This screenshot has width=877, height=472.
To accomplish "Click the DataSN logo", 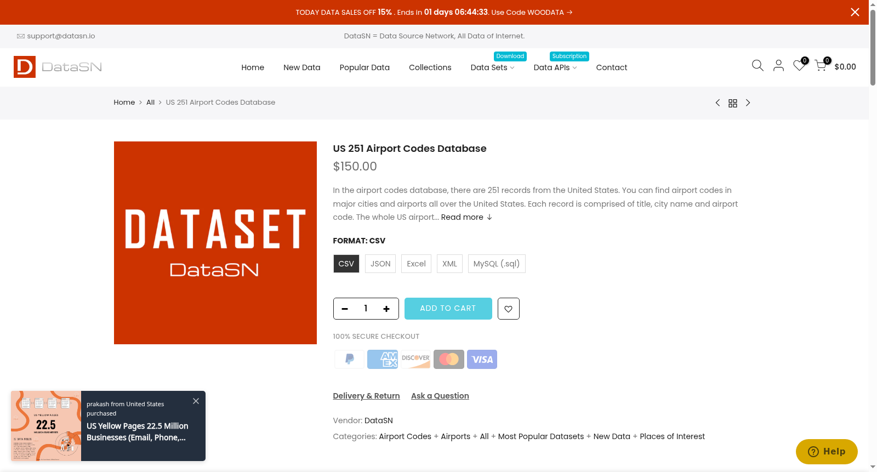I will point(58,67).
